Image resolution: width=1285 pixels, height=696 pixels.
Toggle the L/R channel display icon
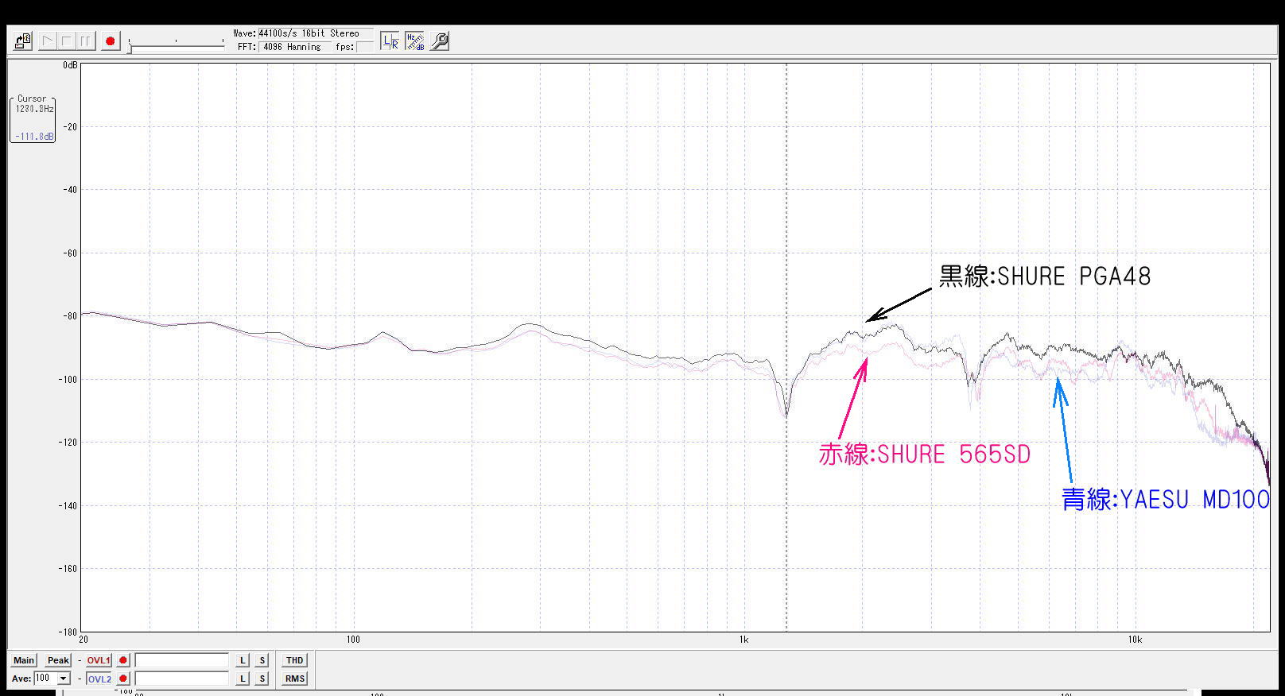390,41
